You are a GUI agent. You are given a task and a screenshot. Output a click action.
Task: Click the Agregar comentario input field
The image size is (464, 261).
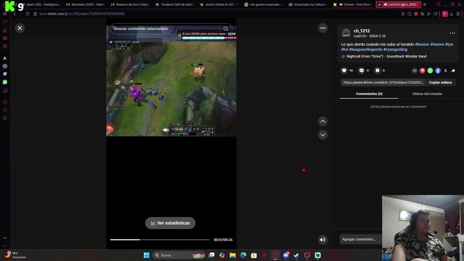pos(361,239)
